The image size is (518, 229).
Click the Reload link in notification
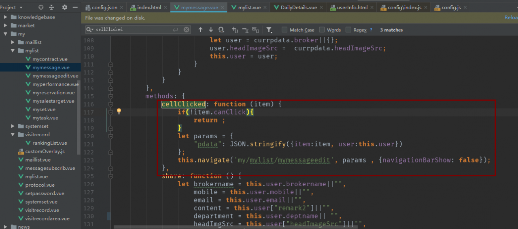click(511, 18)
